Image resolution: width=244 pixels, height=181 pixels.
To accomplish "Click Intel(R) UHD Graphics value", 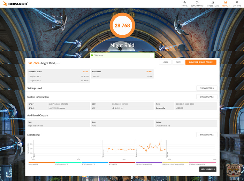I will pyautogui.click(x=56, y=108).
